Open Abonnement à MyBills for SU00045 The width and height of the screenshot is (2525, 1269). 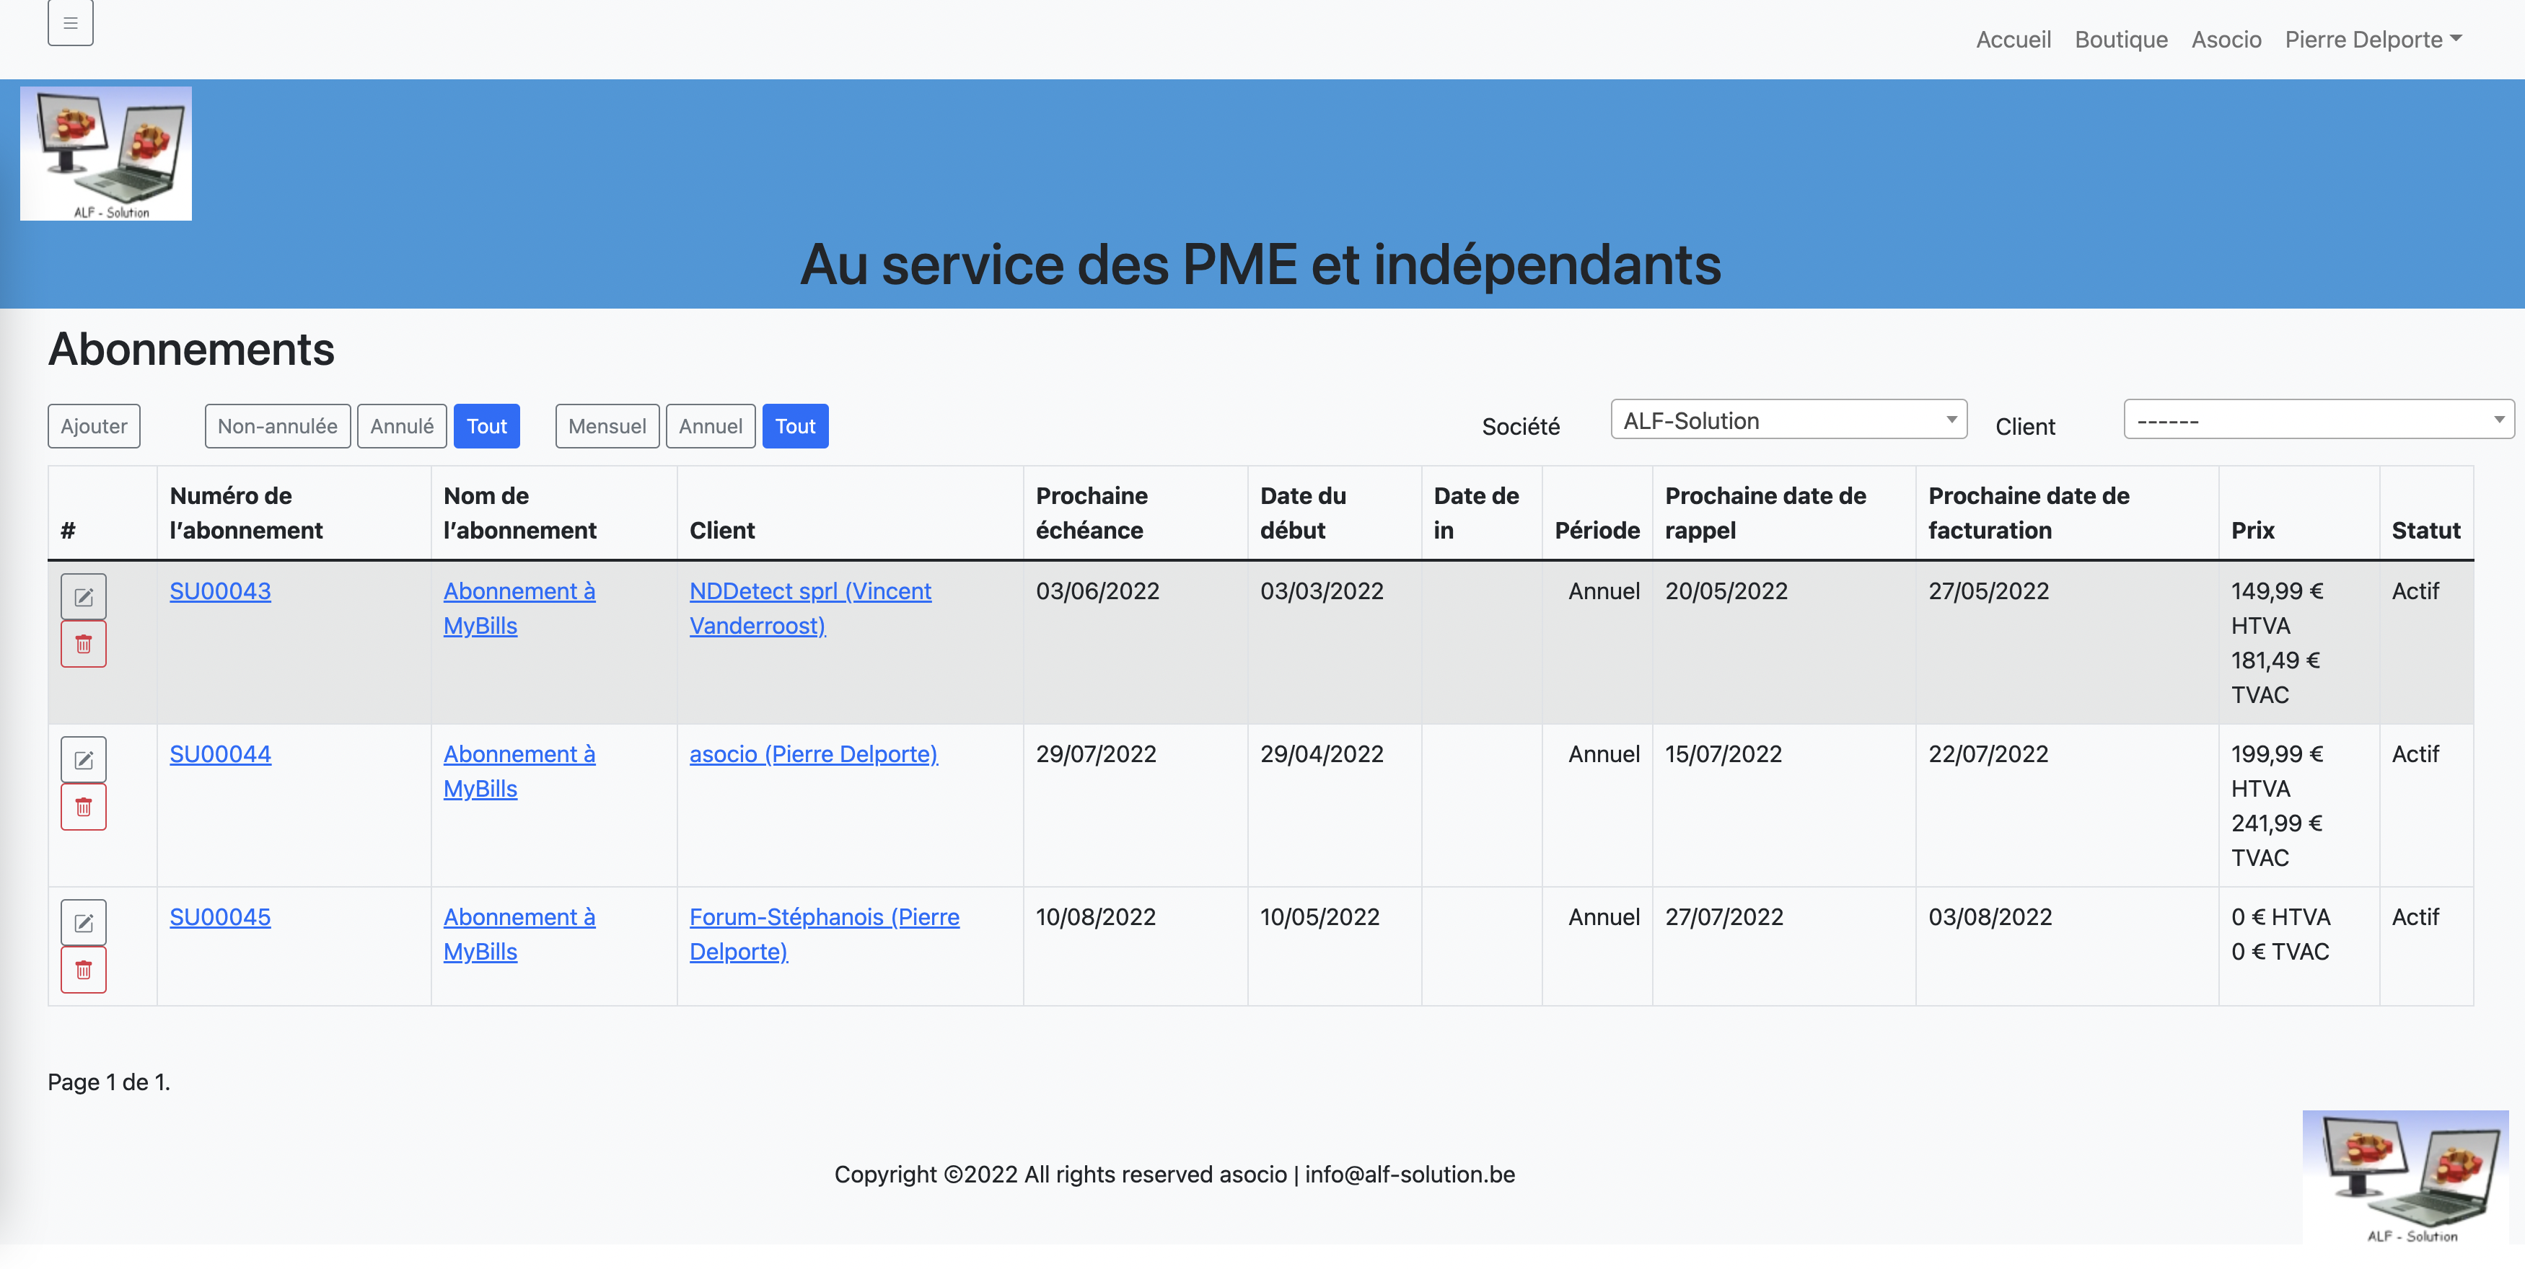click(519, 934)
